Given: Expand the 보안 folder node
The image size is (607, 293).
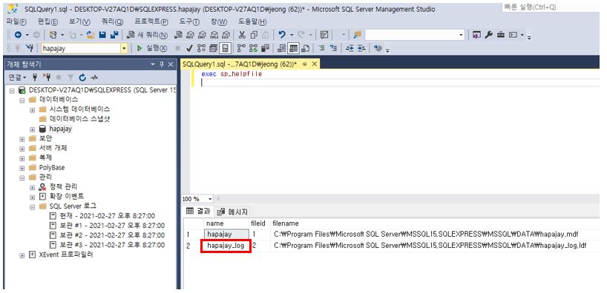Looking at the screenshot, I should [x=22, y=138].
